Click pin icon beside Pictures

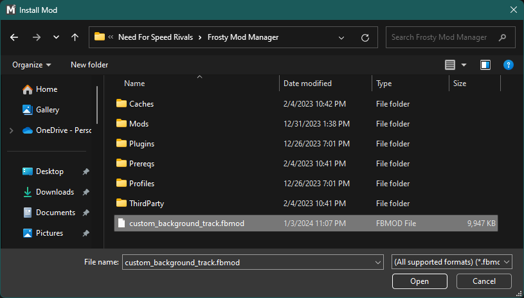click(x=86, y=233)
